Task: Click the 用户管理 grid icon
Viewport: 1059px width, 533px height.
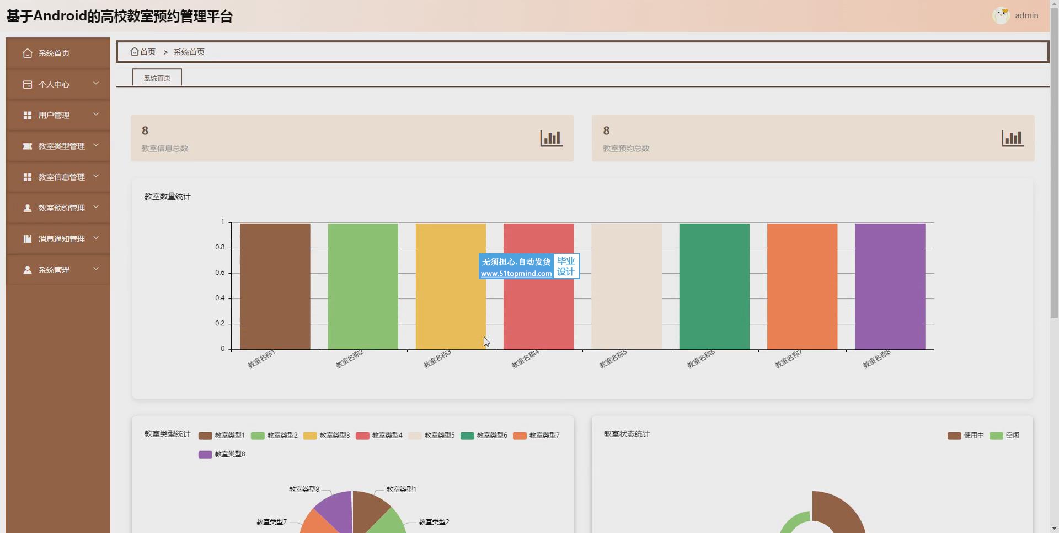Action: [28, 115]
